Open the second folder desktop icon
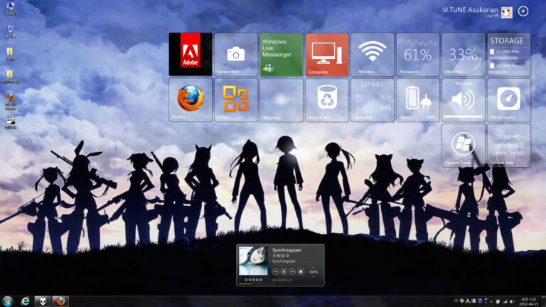 click(11, 77)
